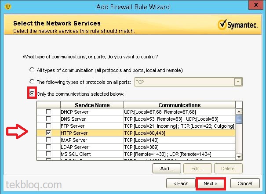The width and height of the screenshot is (266, 194).
Task: Close the Add Firewall Rule Wizard window
Action: pyautogui.click(x=256, y=5)
